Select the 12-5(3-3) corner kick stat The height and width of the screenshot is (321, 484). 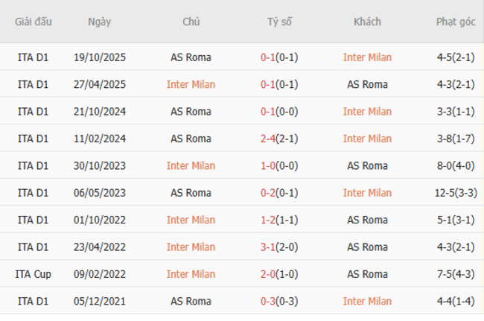[456, 193]
